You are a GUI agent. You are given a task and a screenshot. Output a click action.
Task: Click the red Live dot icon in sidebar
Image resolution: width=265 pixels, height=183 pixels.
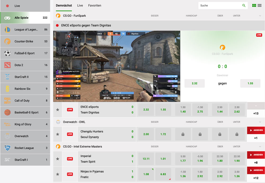7,6
